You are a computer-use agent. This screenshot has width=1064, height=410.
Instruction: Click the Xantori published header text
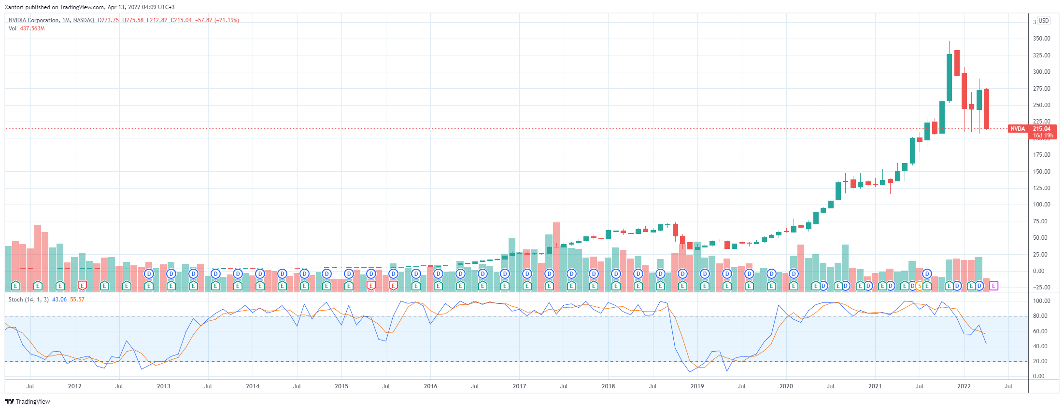(90, 7)
